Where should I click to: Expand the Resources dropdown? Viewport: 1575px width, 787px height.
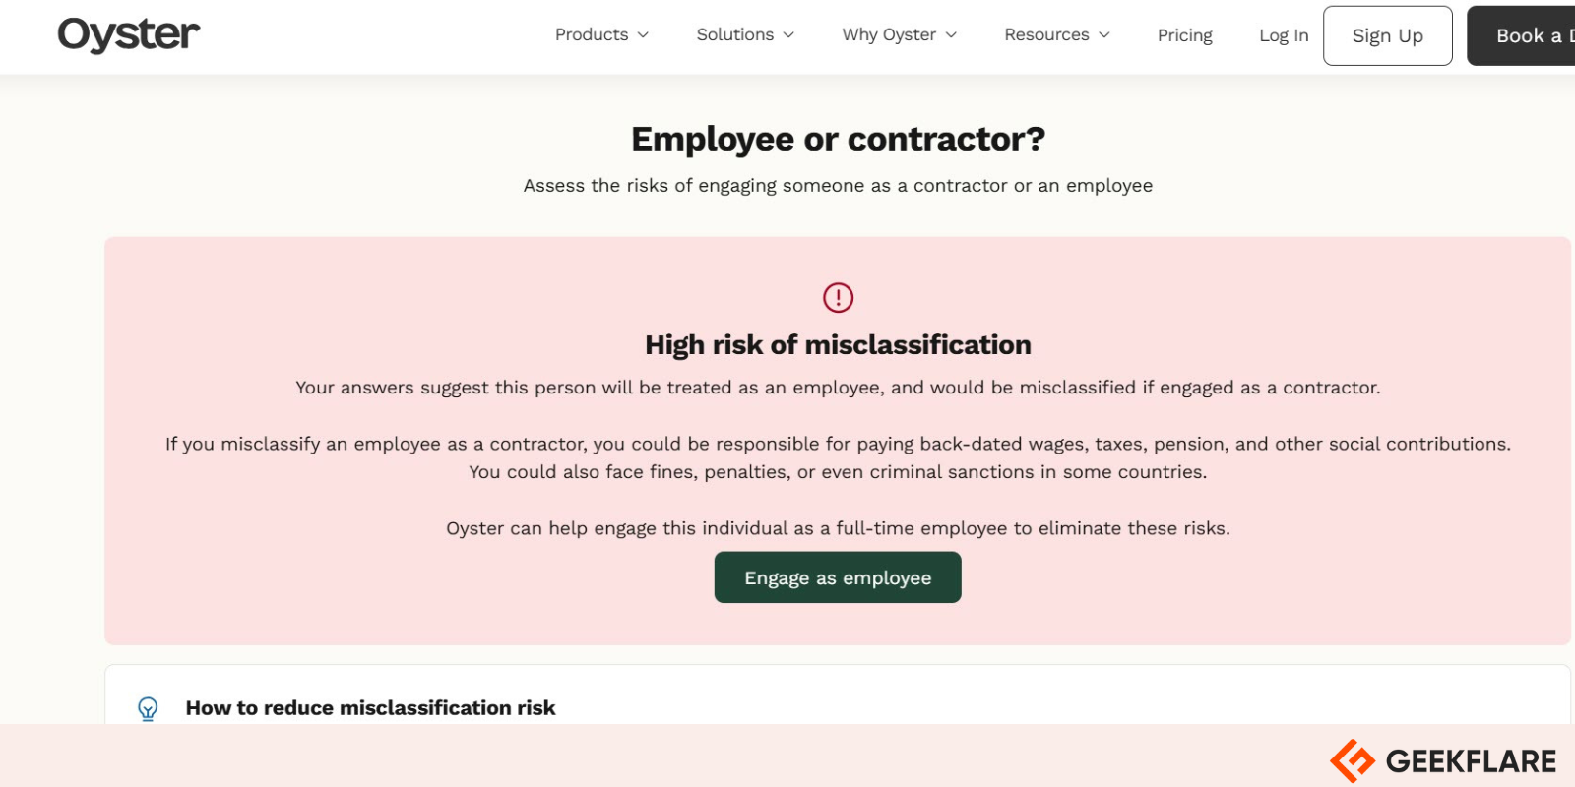[x=1055, y=34]
